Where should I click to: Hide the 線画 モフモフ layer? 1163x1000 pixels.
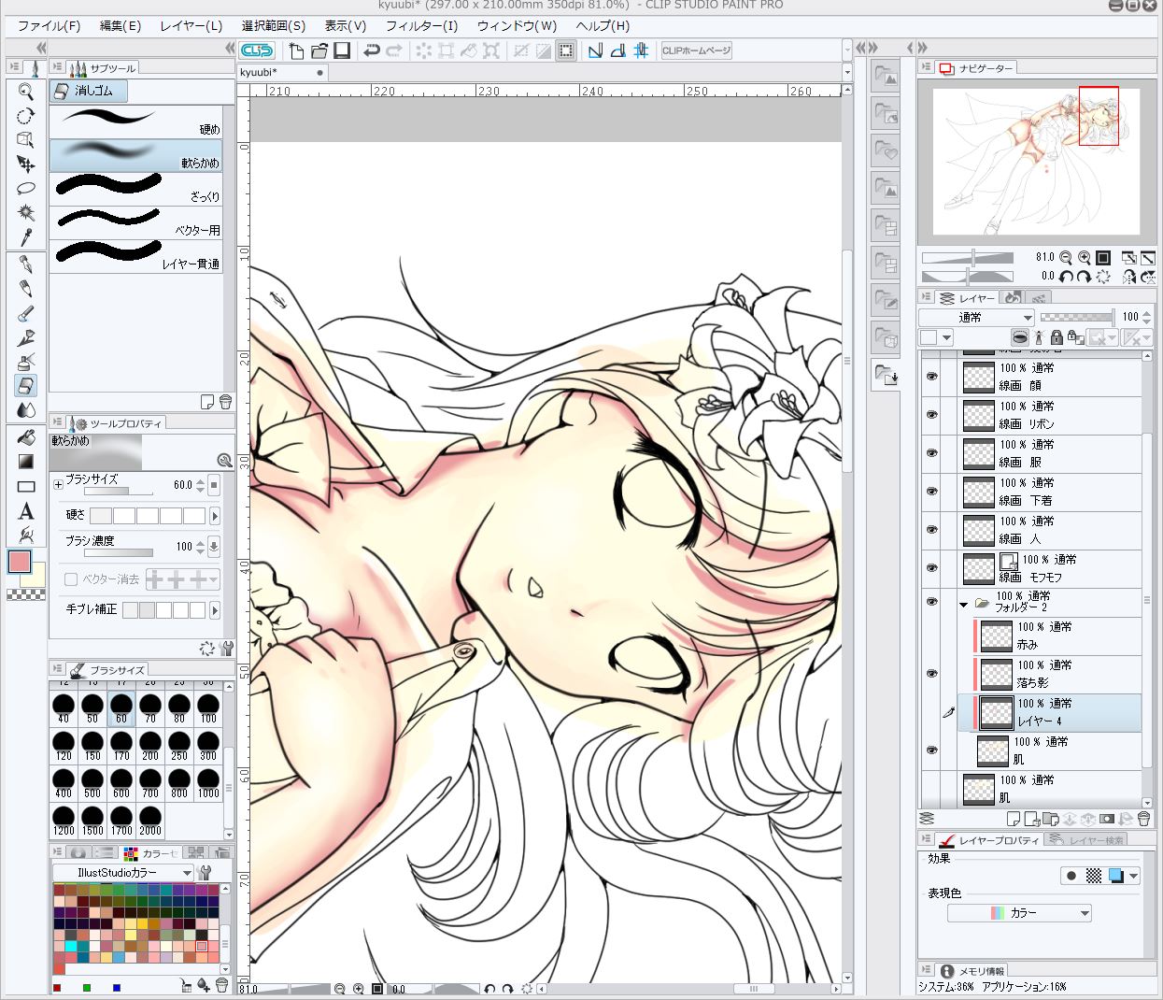(931, 568)
